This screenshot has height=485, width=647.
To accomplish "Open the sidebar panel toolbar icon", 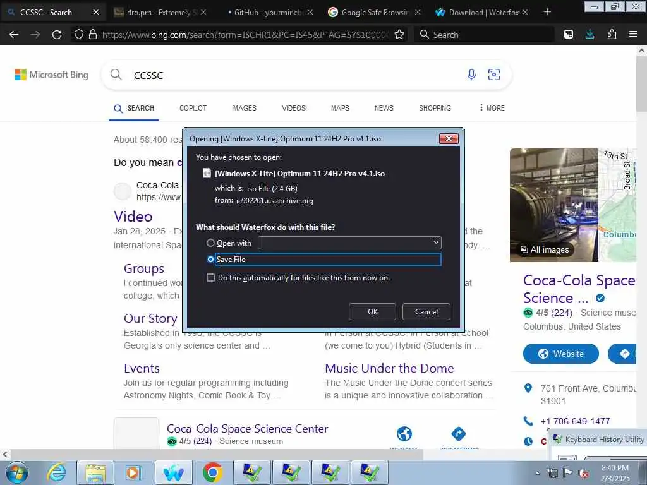I will point(569,35).
